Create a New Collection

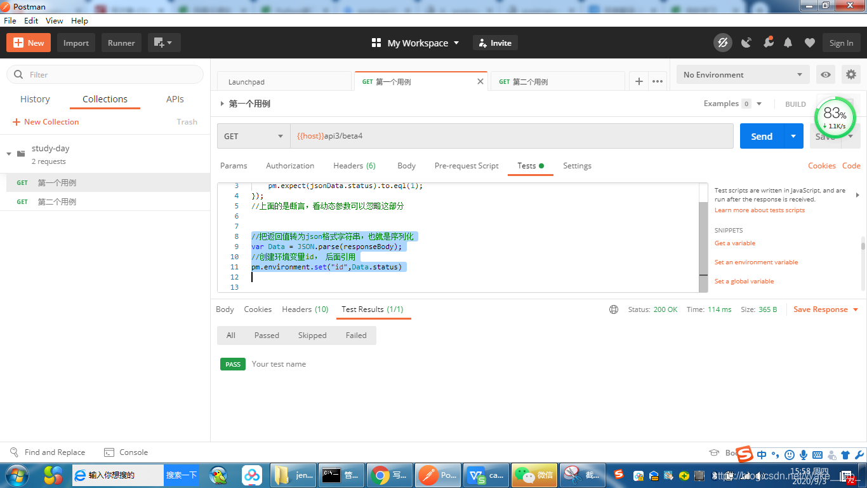coord(46,122)
